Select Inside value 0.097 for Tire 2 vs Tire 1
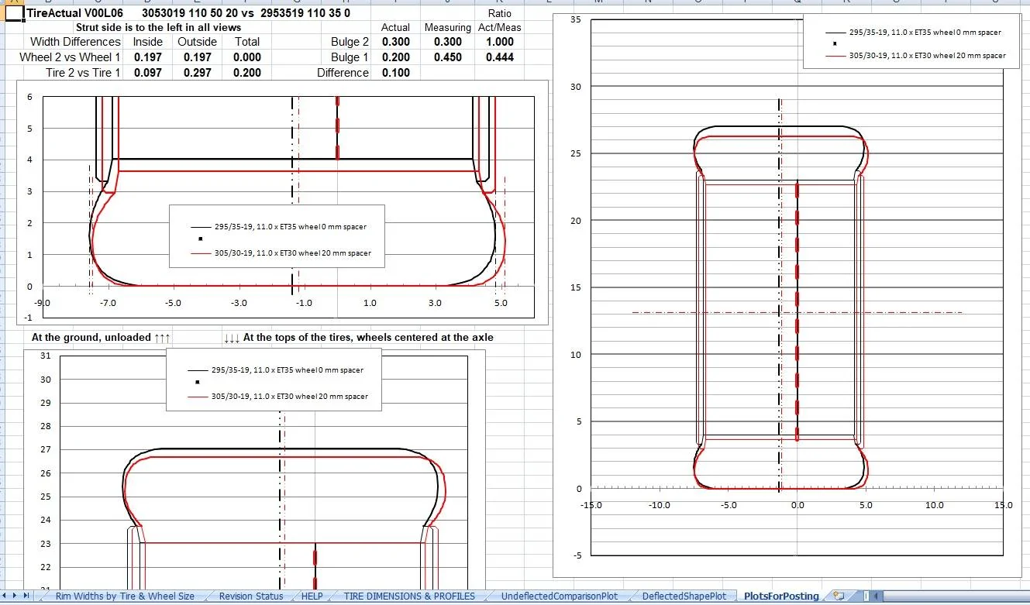This screenshot has height=605, width=1030. [148, 73]
